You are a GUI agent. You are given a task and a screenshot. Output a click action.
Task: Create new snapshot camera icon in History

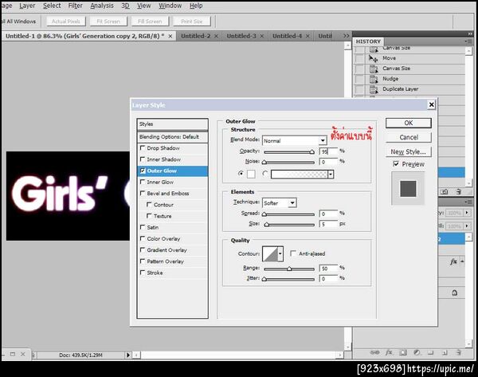[x=445, y=191]
